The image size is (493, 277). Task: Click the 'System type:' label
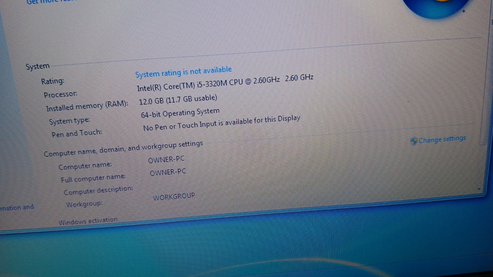pos(69,121)
